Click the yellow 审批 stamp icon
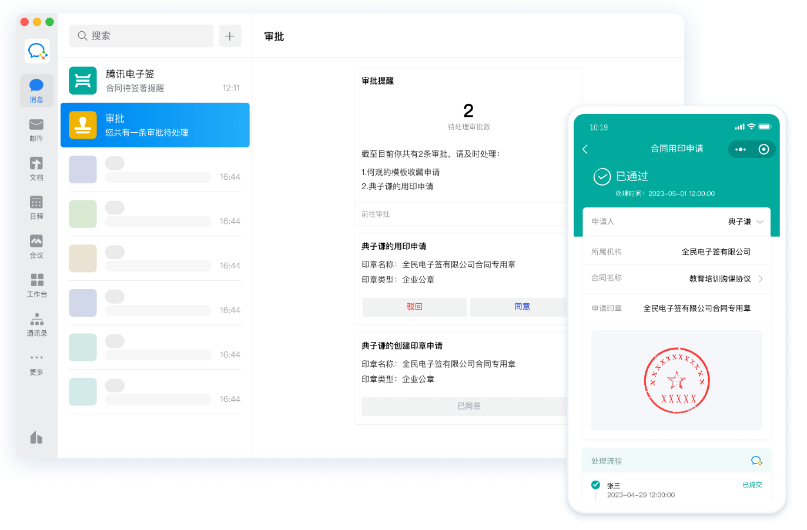Screen dimensions: 807x530 pyautogui.click(x=83, y=125)
